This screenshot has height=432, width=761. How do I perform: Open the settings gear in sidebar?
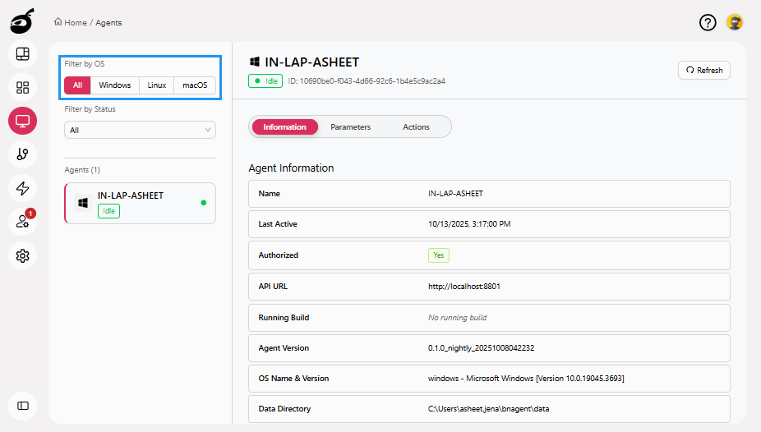pyautogui.click(x=23, y=255)
